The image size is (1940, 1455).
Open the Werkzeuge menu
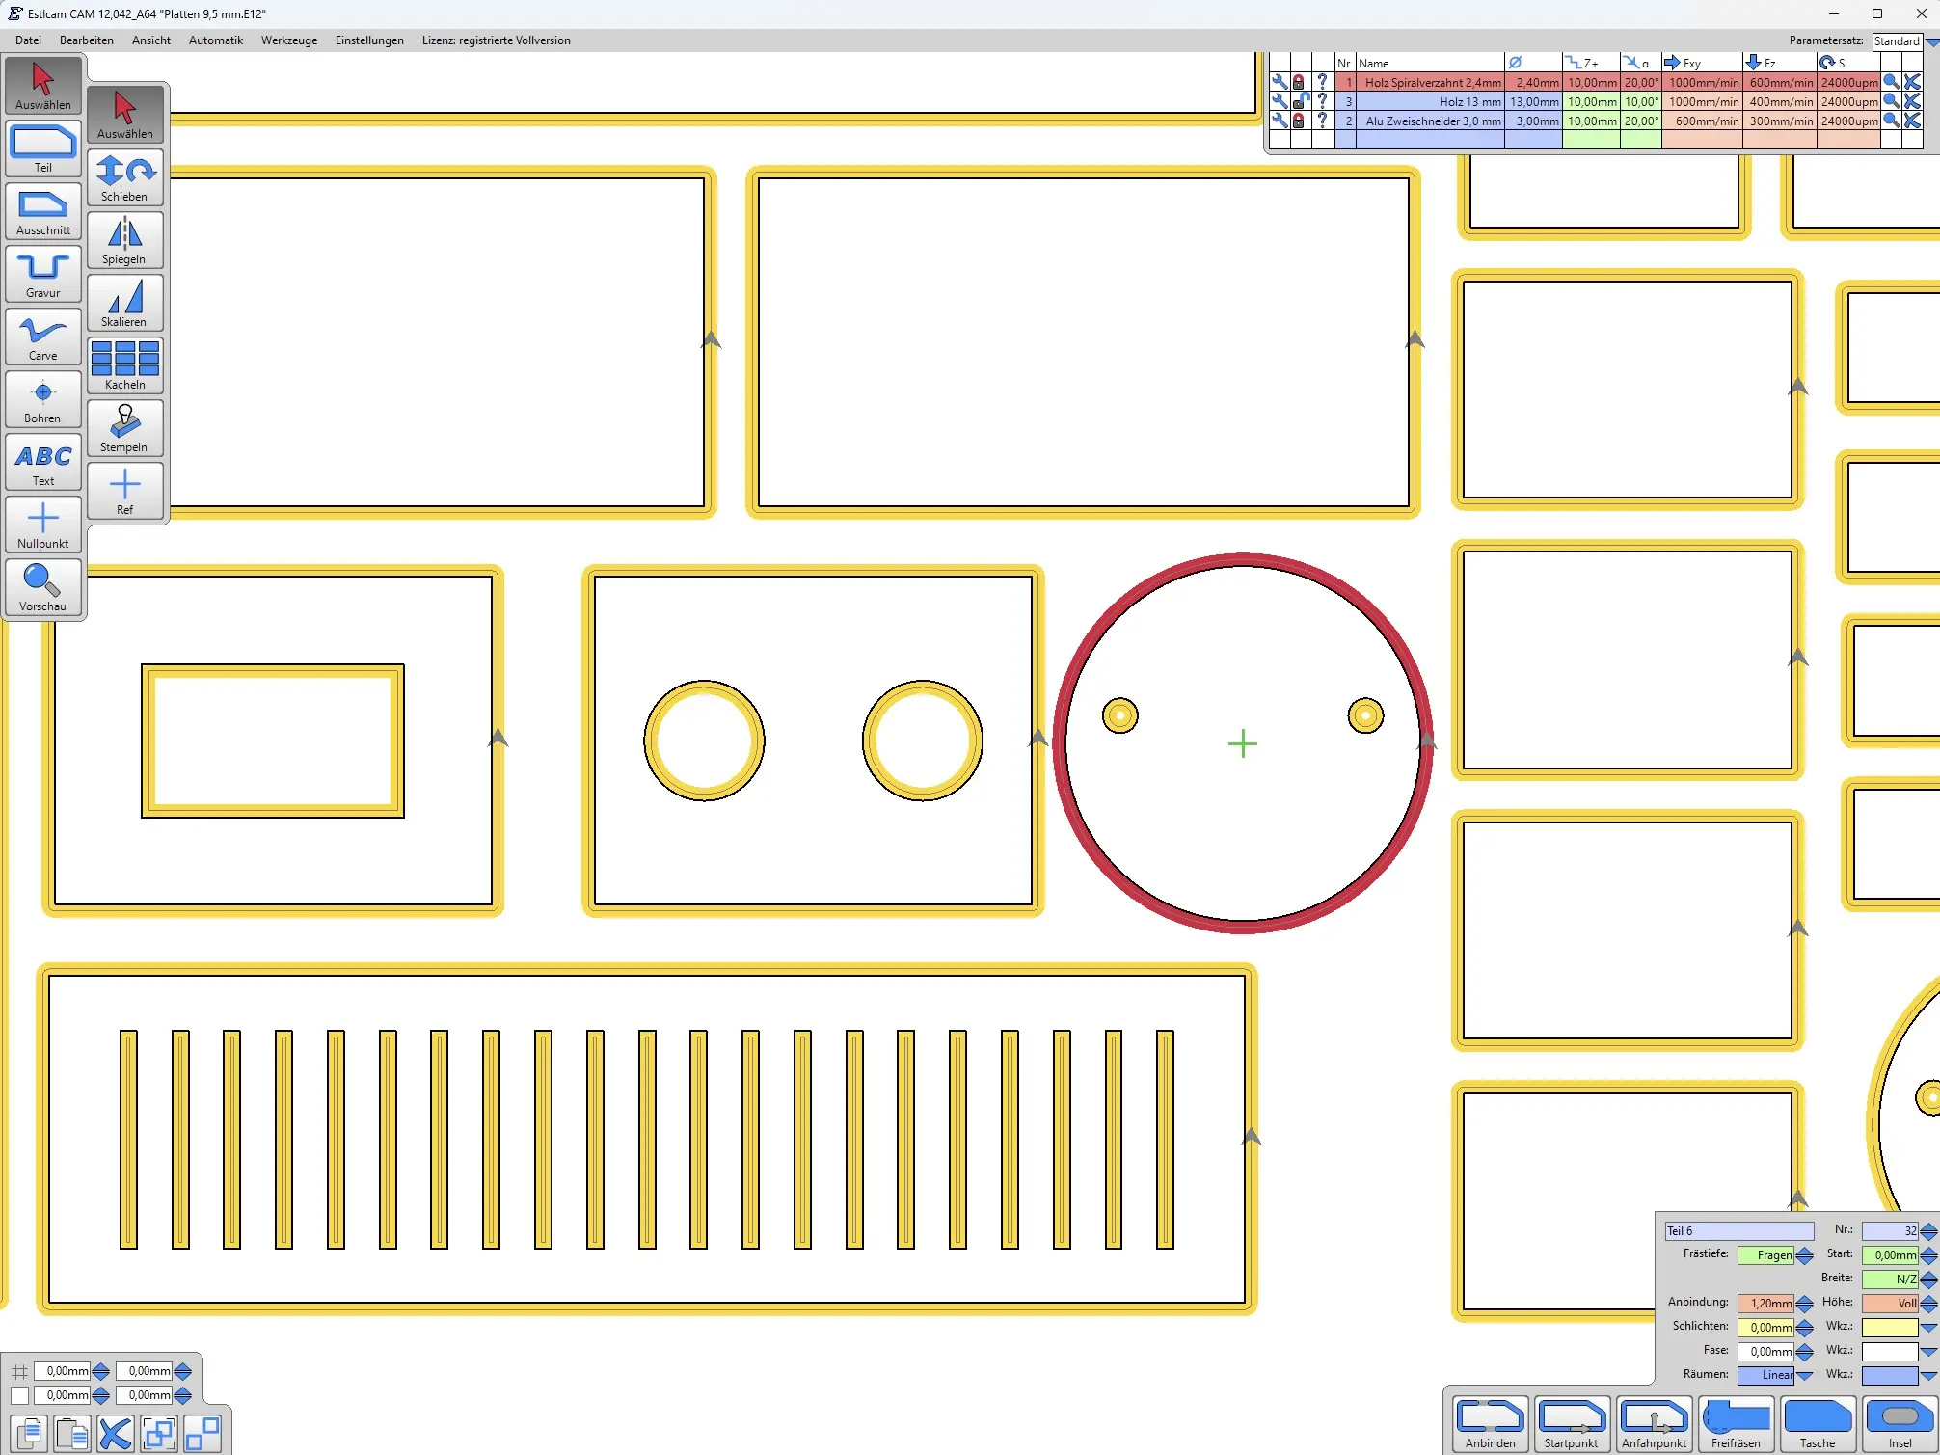(x=289, y=40)
